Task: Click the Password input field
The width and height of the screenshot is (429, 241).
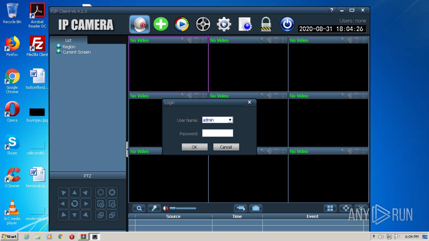Action: coord(218,133)
